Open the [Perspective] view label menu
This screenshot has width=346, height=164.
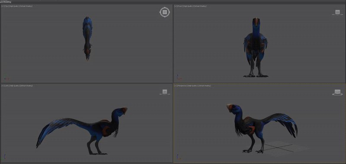(182, 86)
